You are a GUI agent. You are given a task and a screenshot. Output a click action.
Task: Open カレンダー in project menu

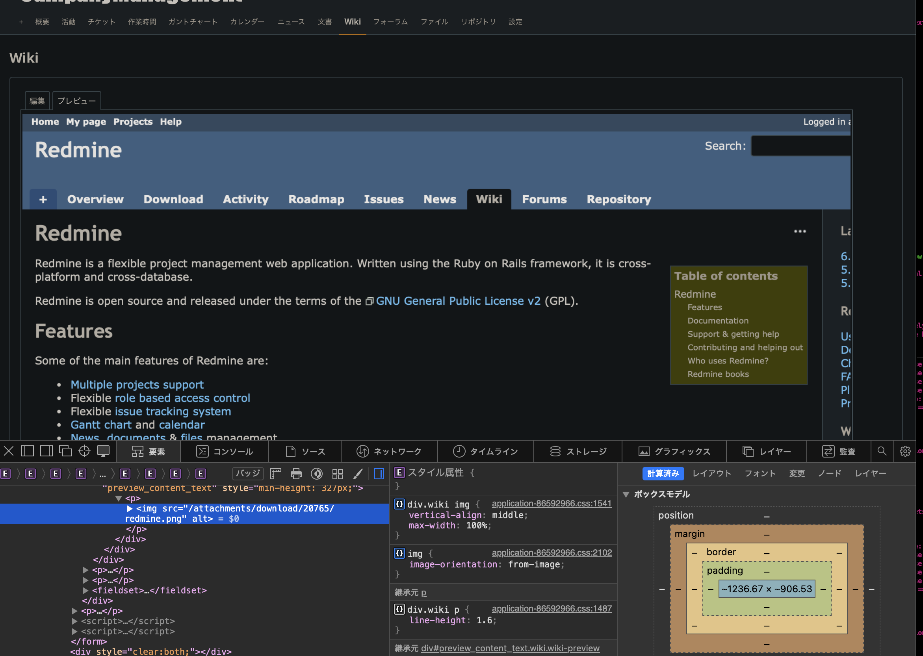(x=247, y=22)
